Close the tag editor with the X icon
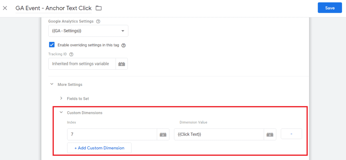 [x=5, y=8]
